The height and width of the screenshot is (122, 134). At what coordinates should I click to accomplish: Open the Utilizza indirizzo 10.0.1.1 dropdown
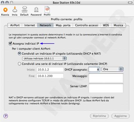(44, 58)
